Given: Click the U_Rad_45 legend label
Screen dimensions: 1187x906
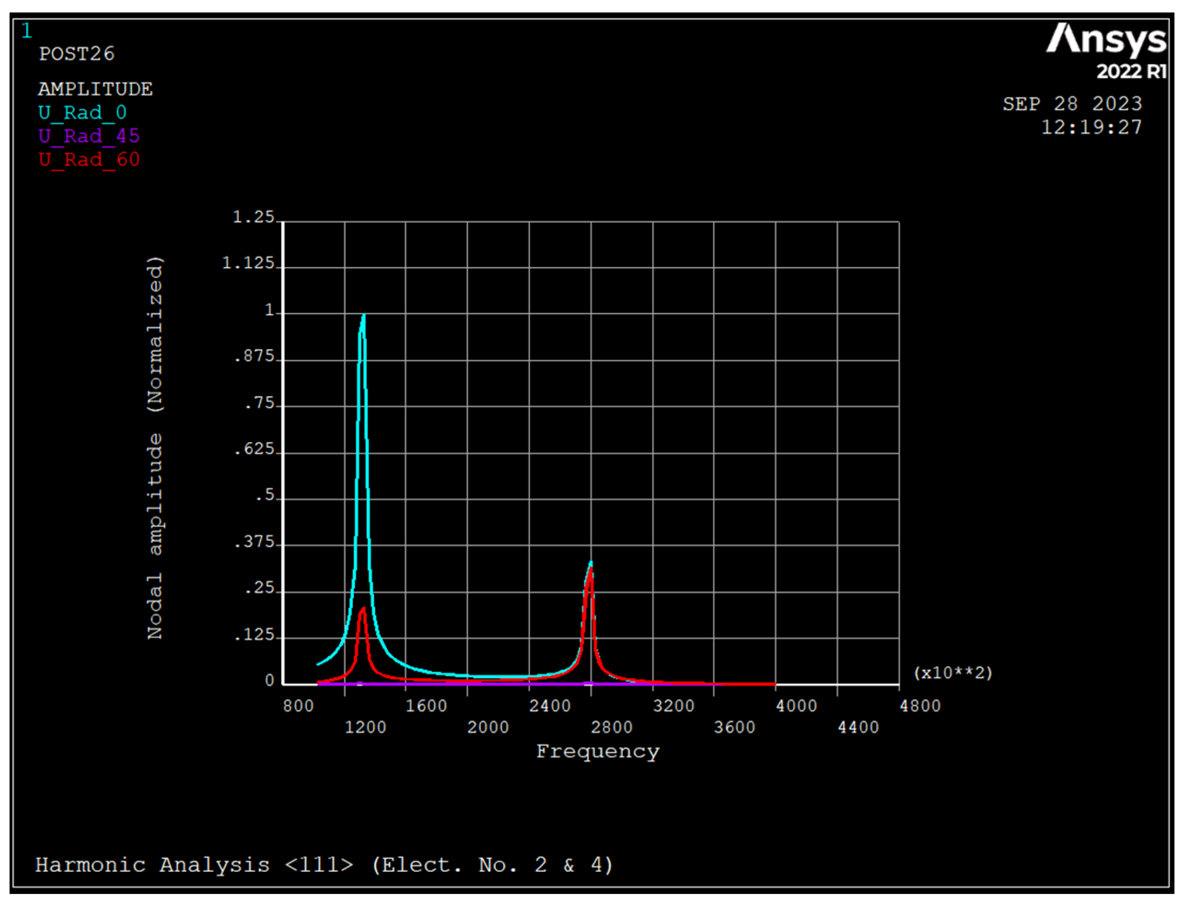Looking at the screenshot, I should pyautogui.click(x=89, y=136).
